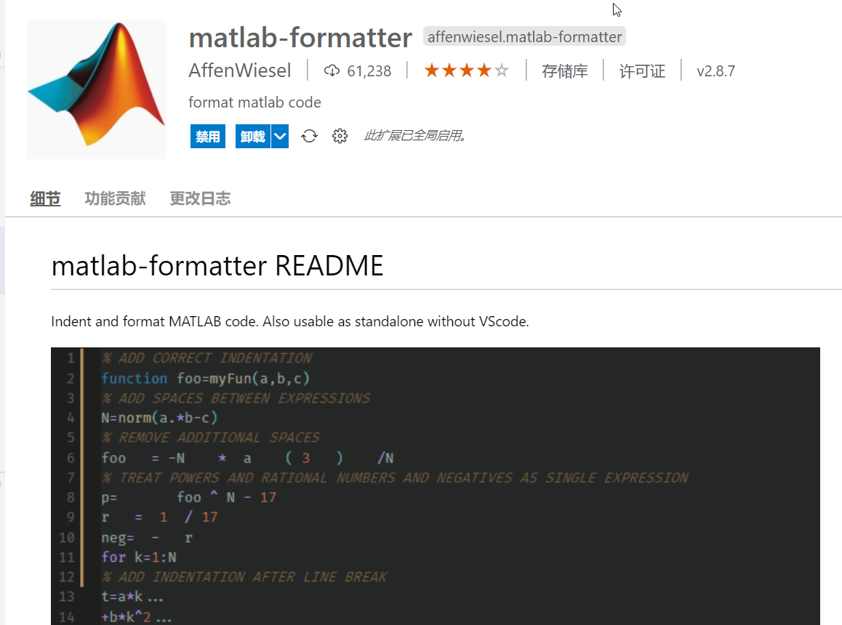The image size is (842, 625).
Task: Switch to the 功能贡献 tab
Action: [115, 198]
